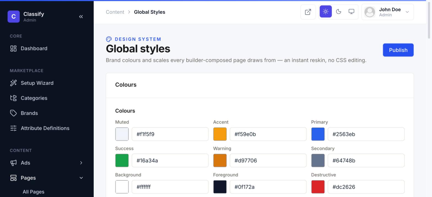Viewport: 432px width, 197px height.
Task: Click the DESIGN SYSTEM label
Action: click(x=138, y=39)
